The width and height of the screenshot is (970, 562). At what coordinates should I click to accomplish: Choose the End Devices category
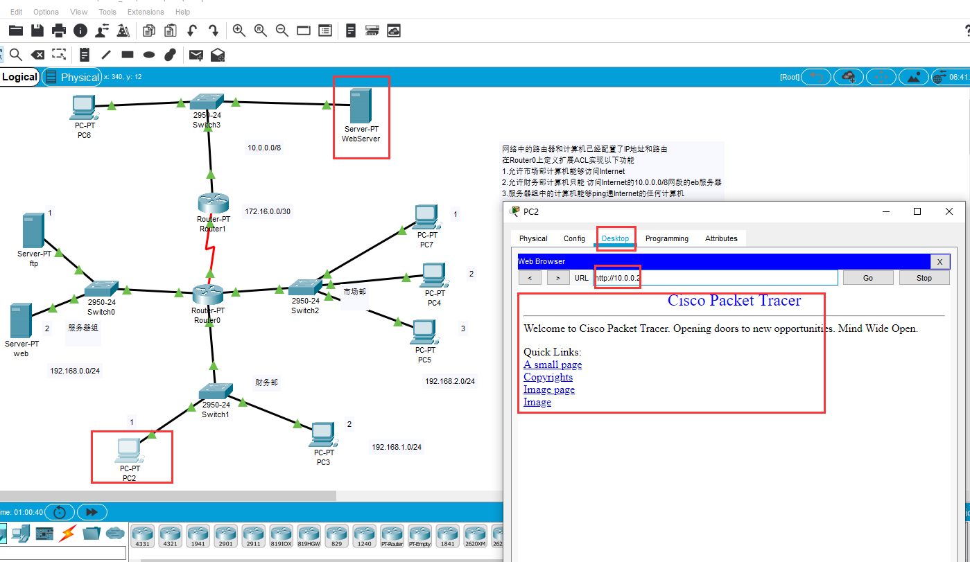click(20, 533)
